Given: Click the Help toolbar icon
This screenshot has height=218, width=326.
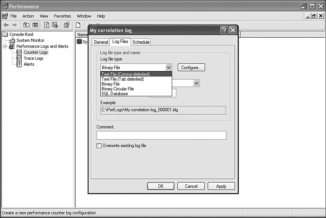Looking at the screenshot, I should pyautogui.click(x=67, y=25).
